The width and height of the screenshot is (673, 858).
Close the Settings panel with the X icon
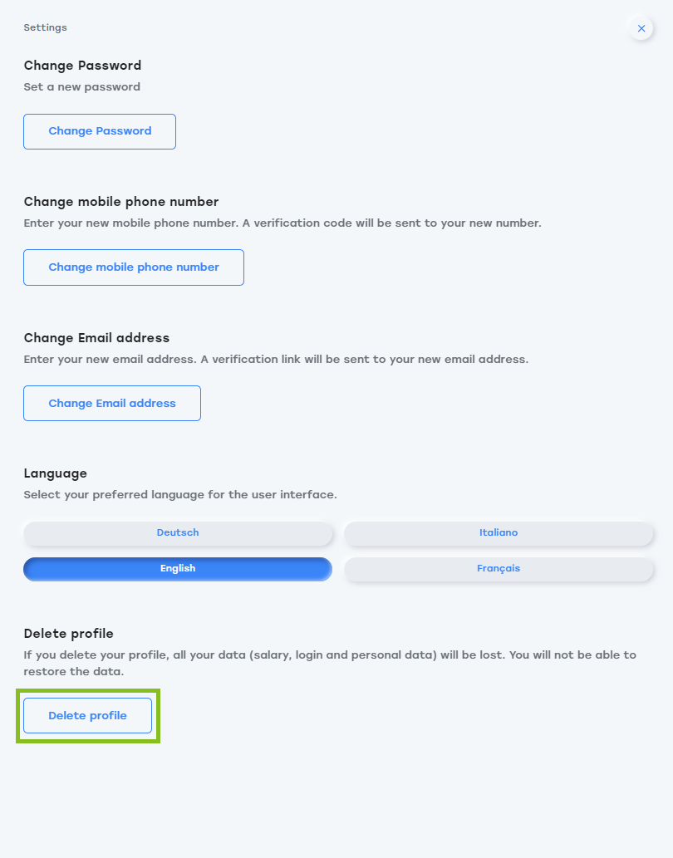[x=641, y=28]
